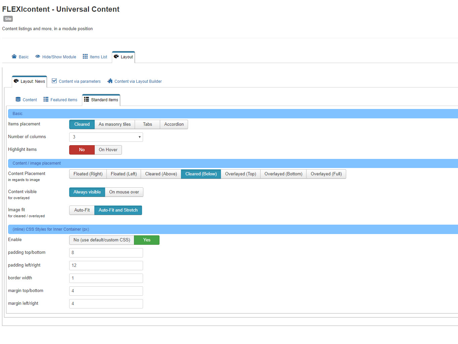Click the palette icon on Layout tab

(116, 56)
